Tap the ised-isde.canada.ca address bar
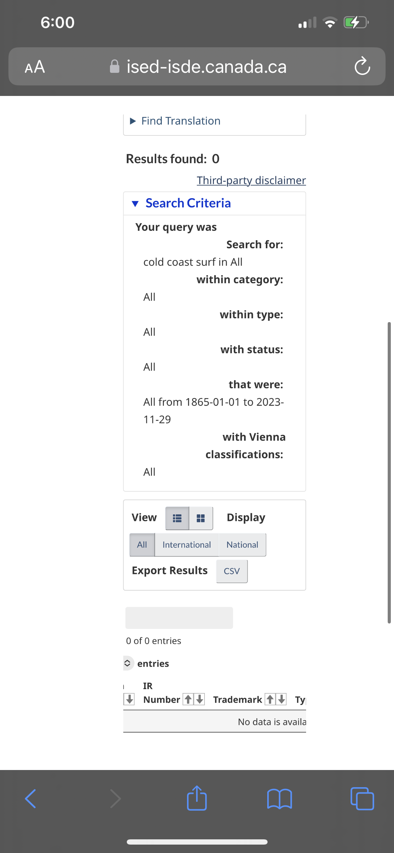Viewport: 394px width, 853px height. point(206,67)
